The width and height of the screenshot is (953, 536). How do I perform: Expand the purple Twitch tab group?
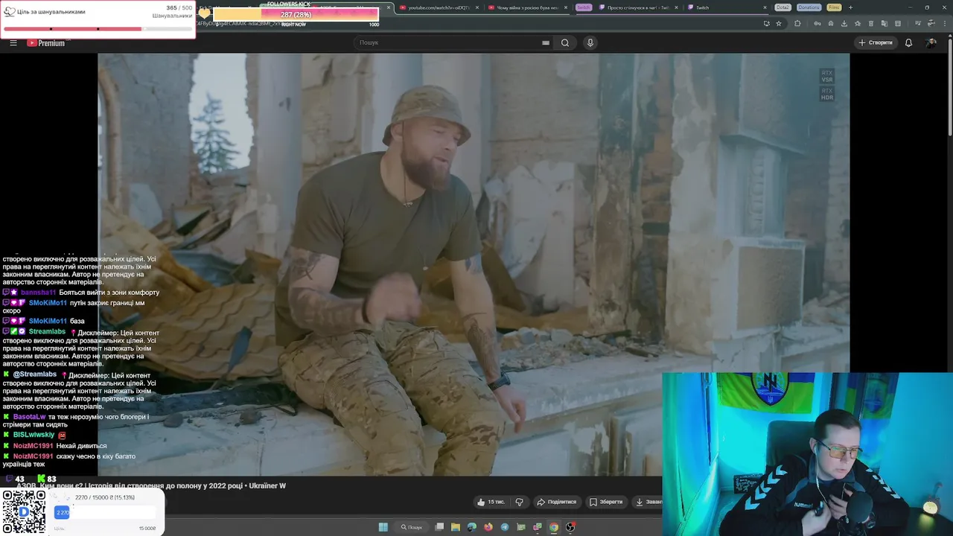(x=583, y=7)
